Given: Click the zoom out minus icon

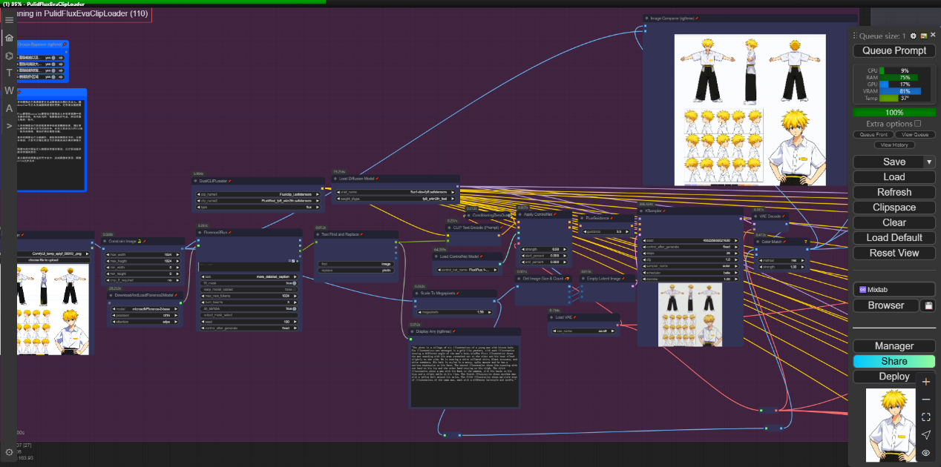Looking at the screenshot, I should coord(925,400).
